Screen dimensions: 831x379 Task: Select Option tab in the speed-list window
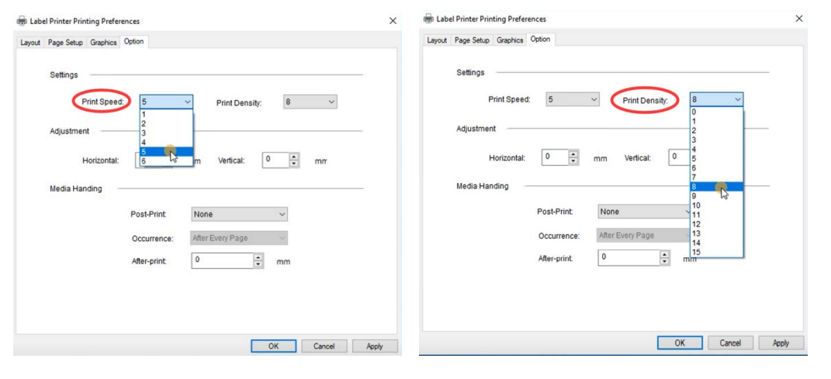[x=134, y=42]
